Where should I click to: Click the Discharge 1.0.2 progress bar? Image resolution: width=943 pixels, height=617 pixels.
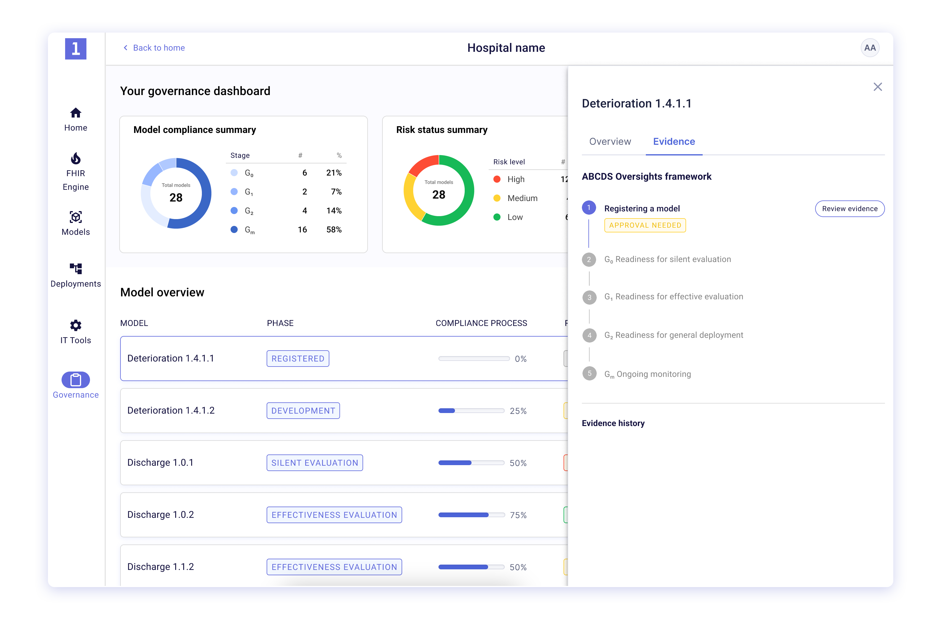pyautogui.click(x=471, y=515)
